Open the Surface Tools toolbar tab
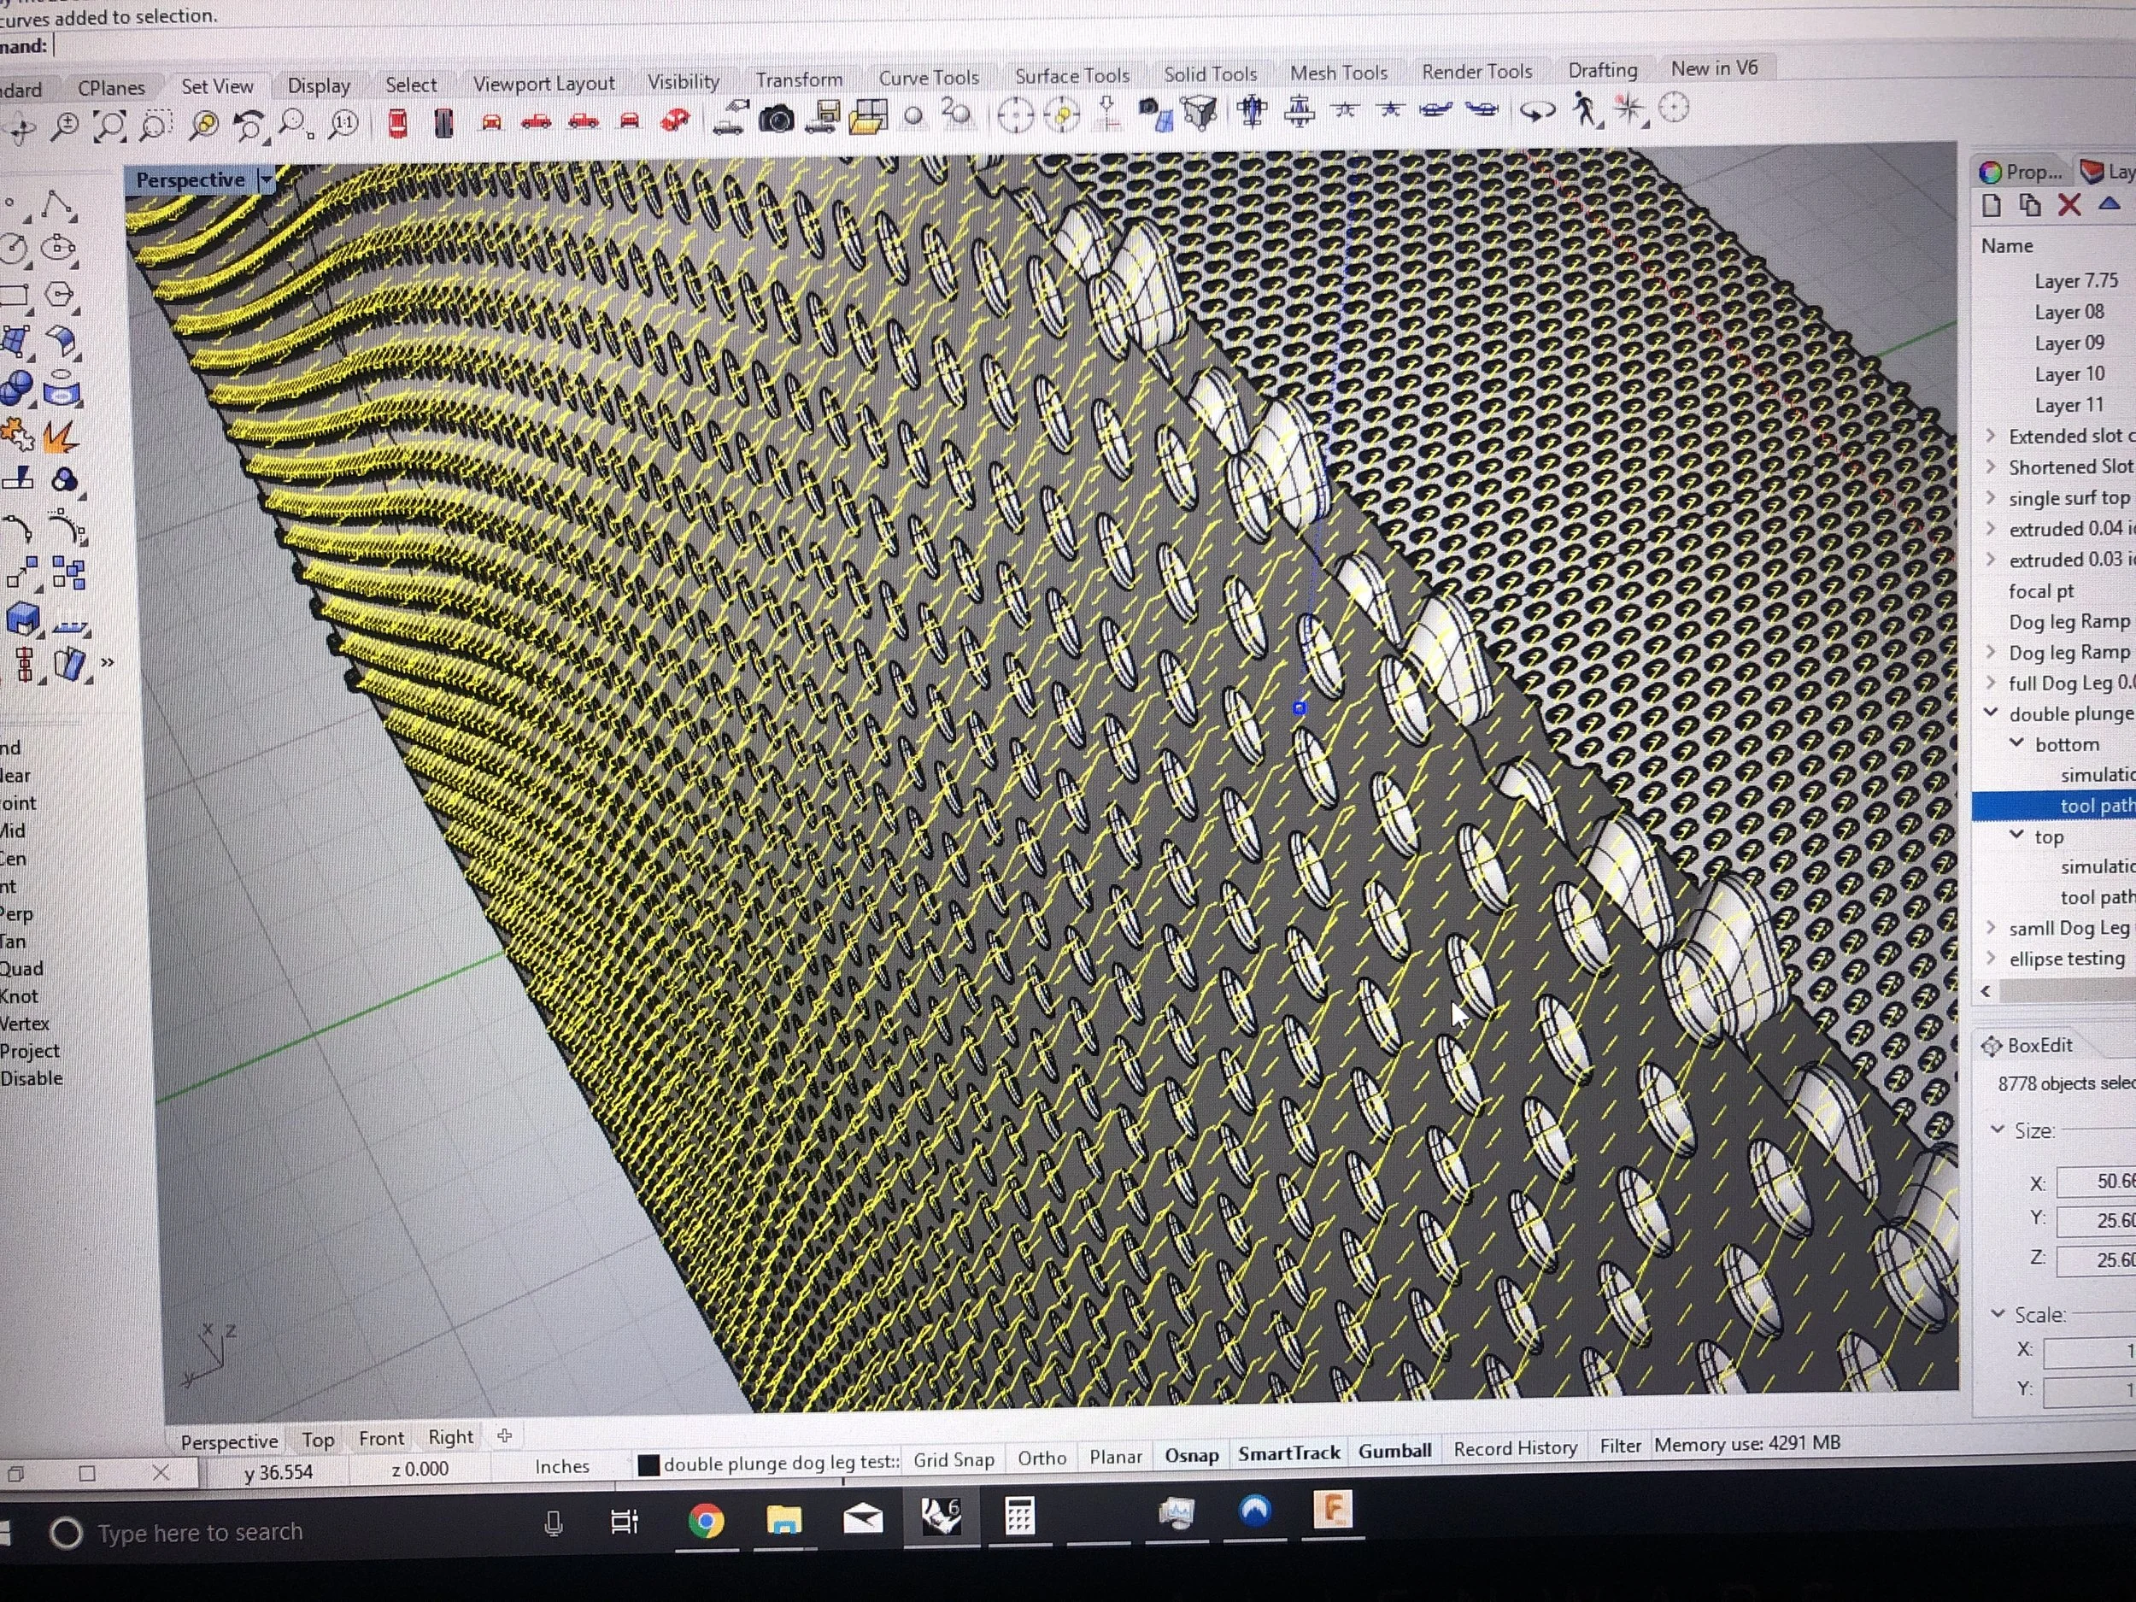 tap(1071, 75)
